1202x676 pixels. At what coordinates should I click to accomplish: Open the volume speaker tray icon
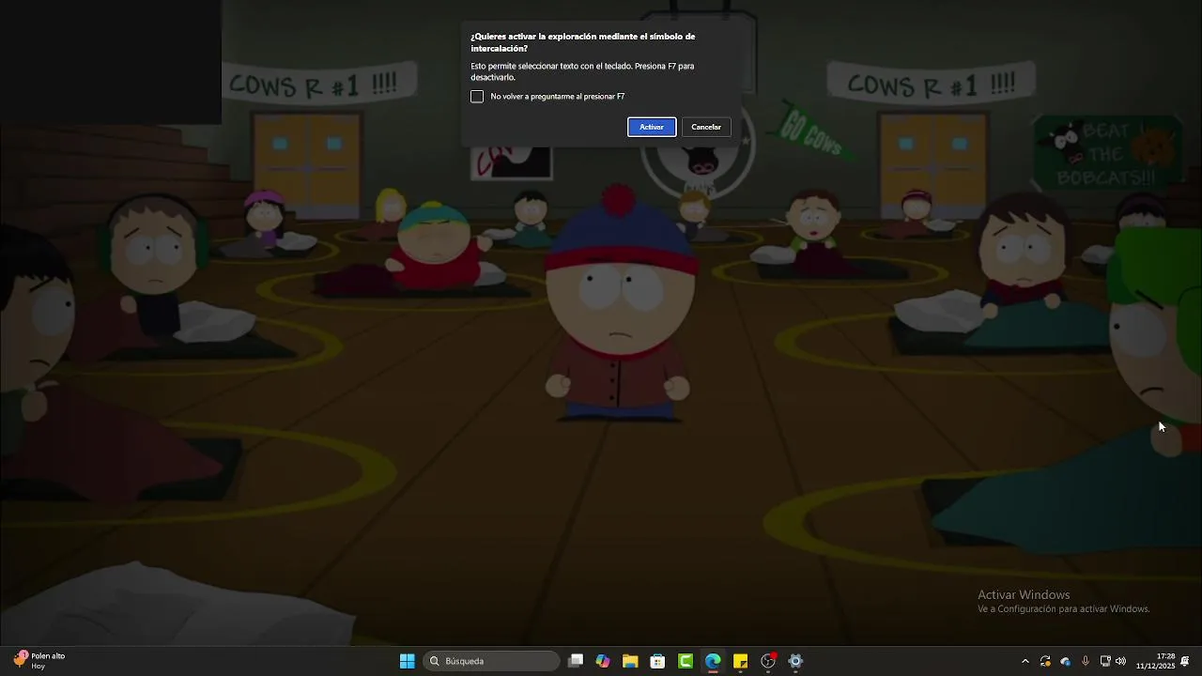pyautogui.click(x=1120, y=661)
